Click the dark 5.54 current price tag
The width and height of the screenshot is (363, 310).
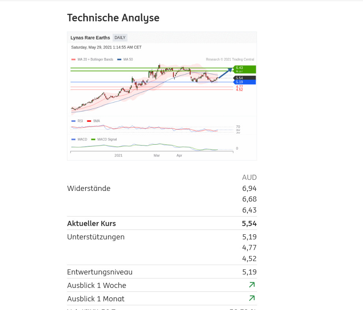[244, 78]
